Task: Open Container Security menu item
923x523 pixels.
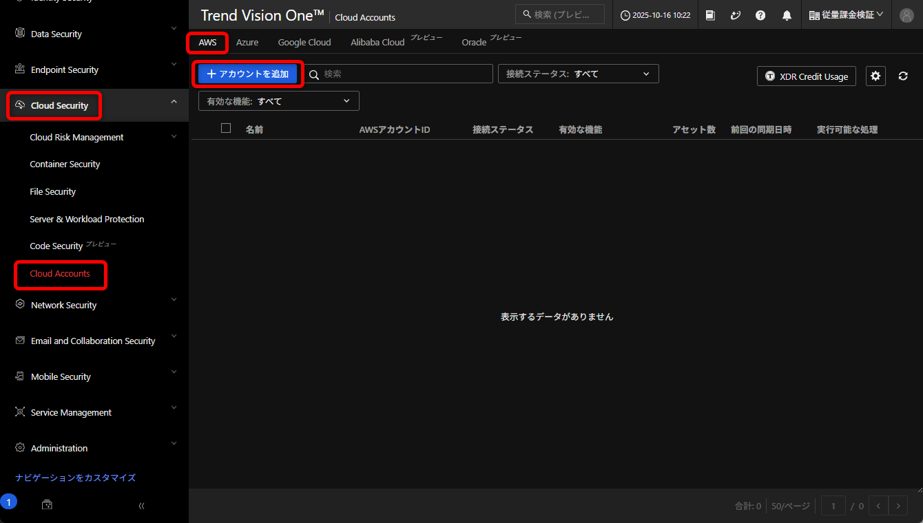Action: click(x=65, y=164)
